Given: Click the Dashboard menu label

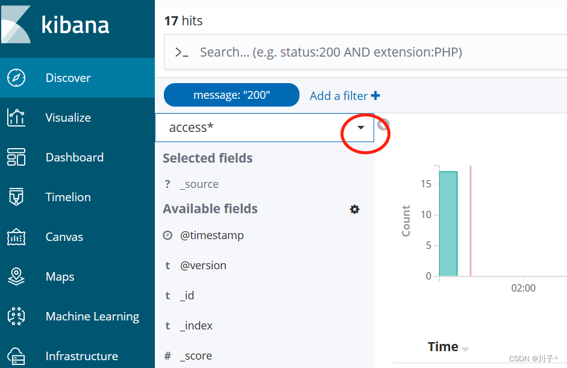Looking at the screenshot, I should click(x=75, y=157).
